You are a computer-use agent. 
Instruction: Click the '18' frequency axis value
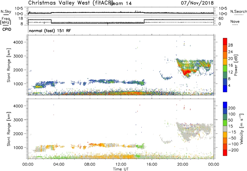click(21, 19)
